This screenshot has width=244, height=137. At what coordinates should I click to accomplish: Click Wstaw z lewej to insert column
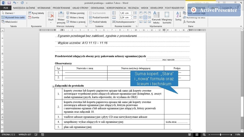(75, 18)
